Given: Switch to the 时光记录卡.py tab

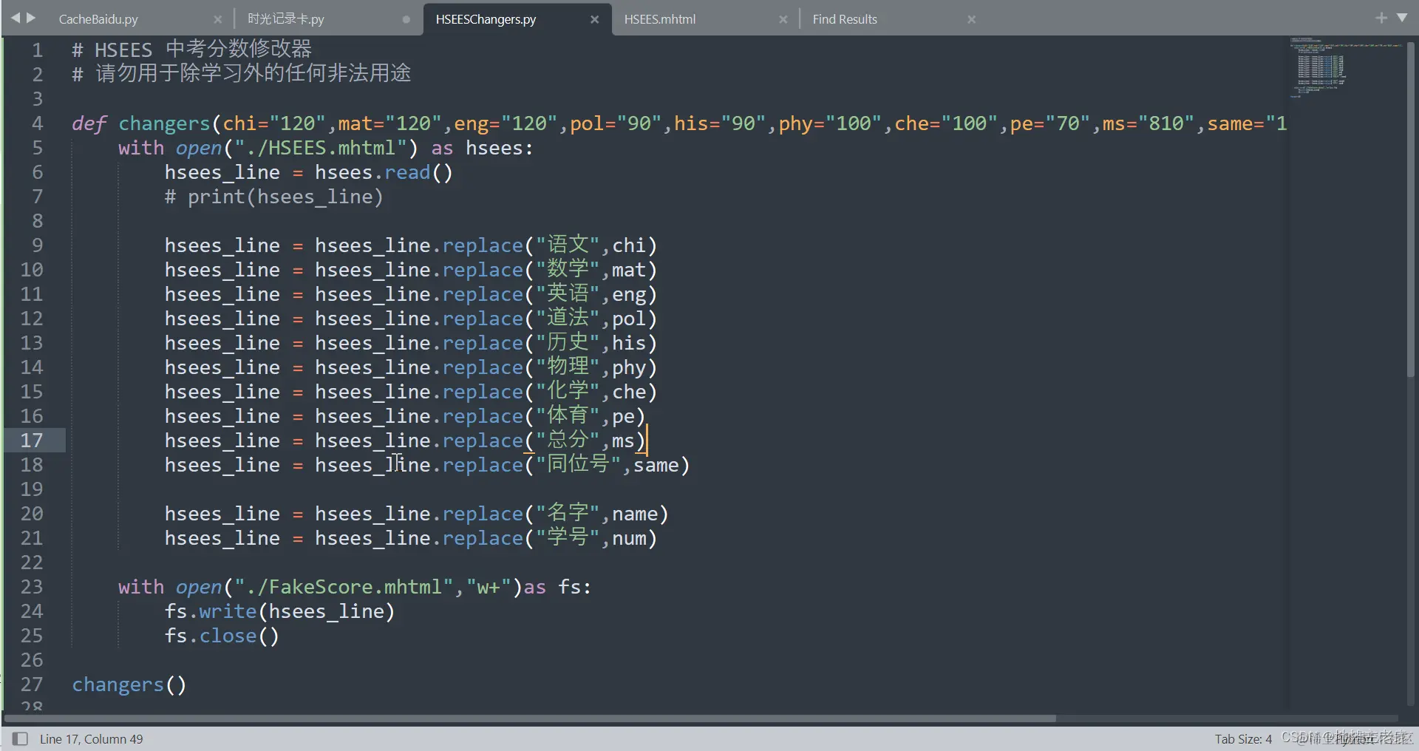Looking at the screenshot, I should coord(286,19).
